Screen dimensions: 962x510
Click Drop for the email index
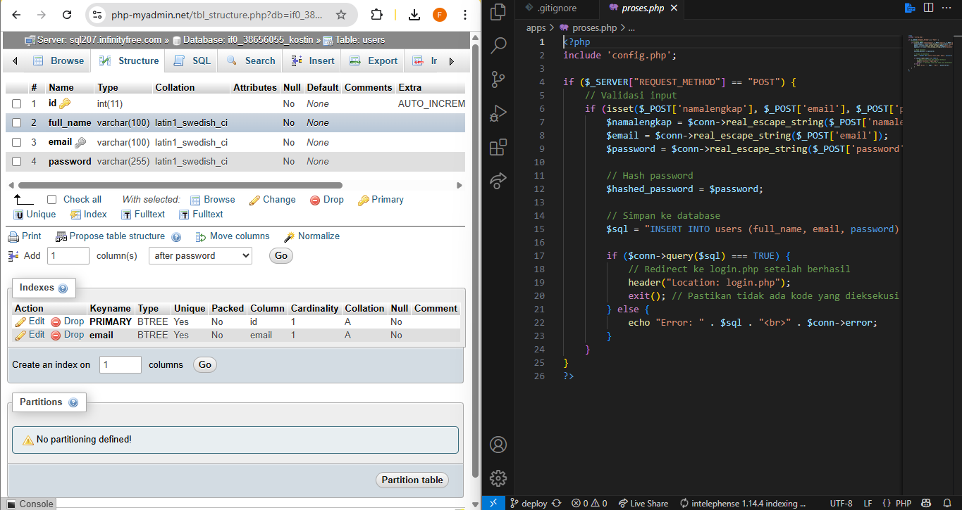[68, 335]
